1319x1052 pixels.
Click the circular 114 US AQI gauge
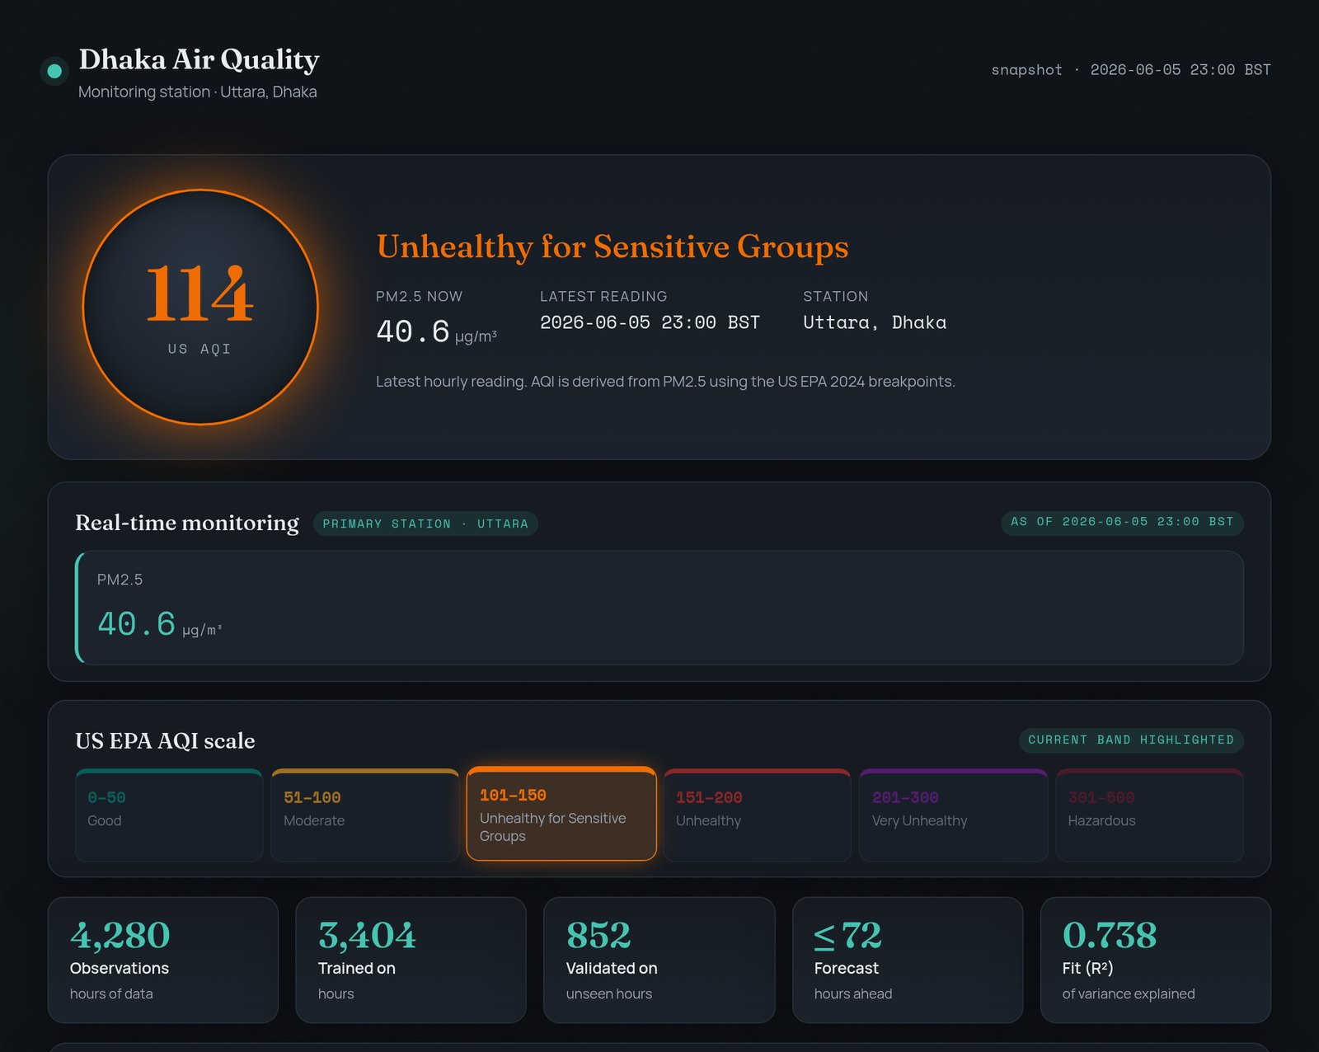(x=200, y=308)
